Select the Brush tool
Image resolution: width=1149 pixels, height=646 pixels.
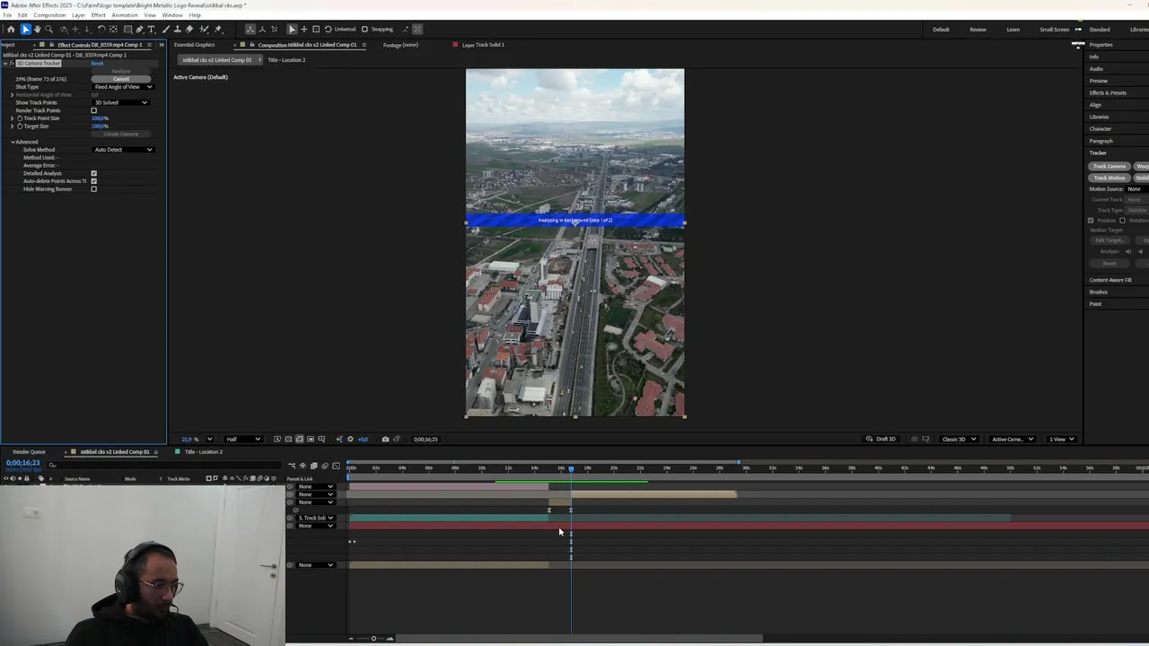pos(166,29)
